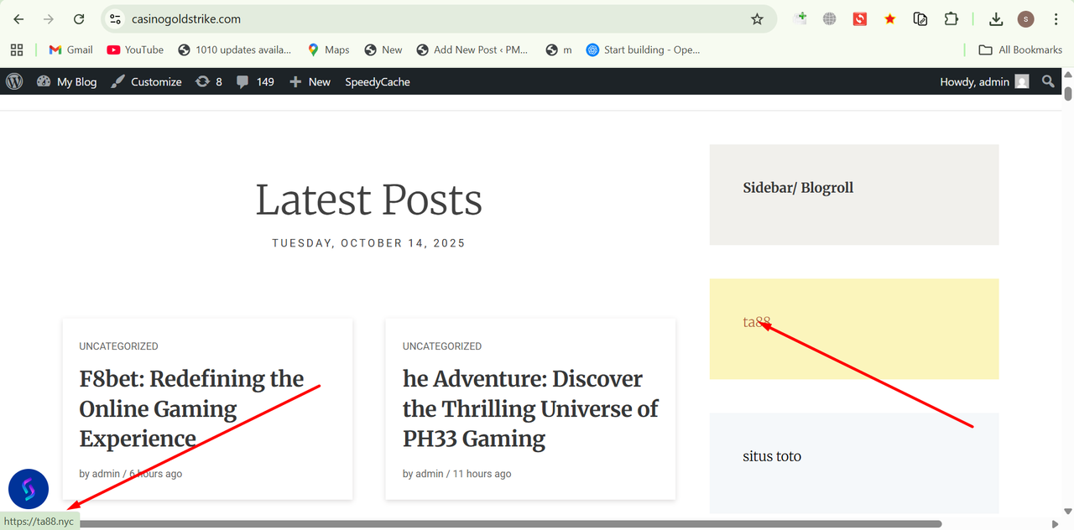
Task: Click the admin bar search magnifier
Action: pos(1048,81)
